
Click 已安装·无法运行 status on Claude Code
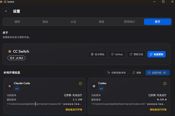pos(73,95)
